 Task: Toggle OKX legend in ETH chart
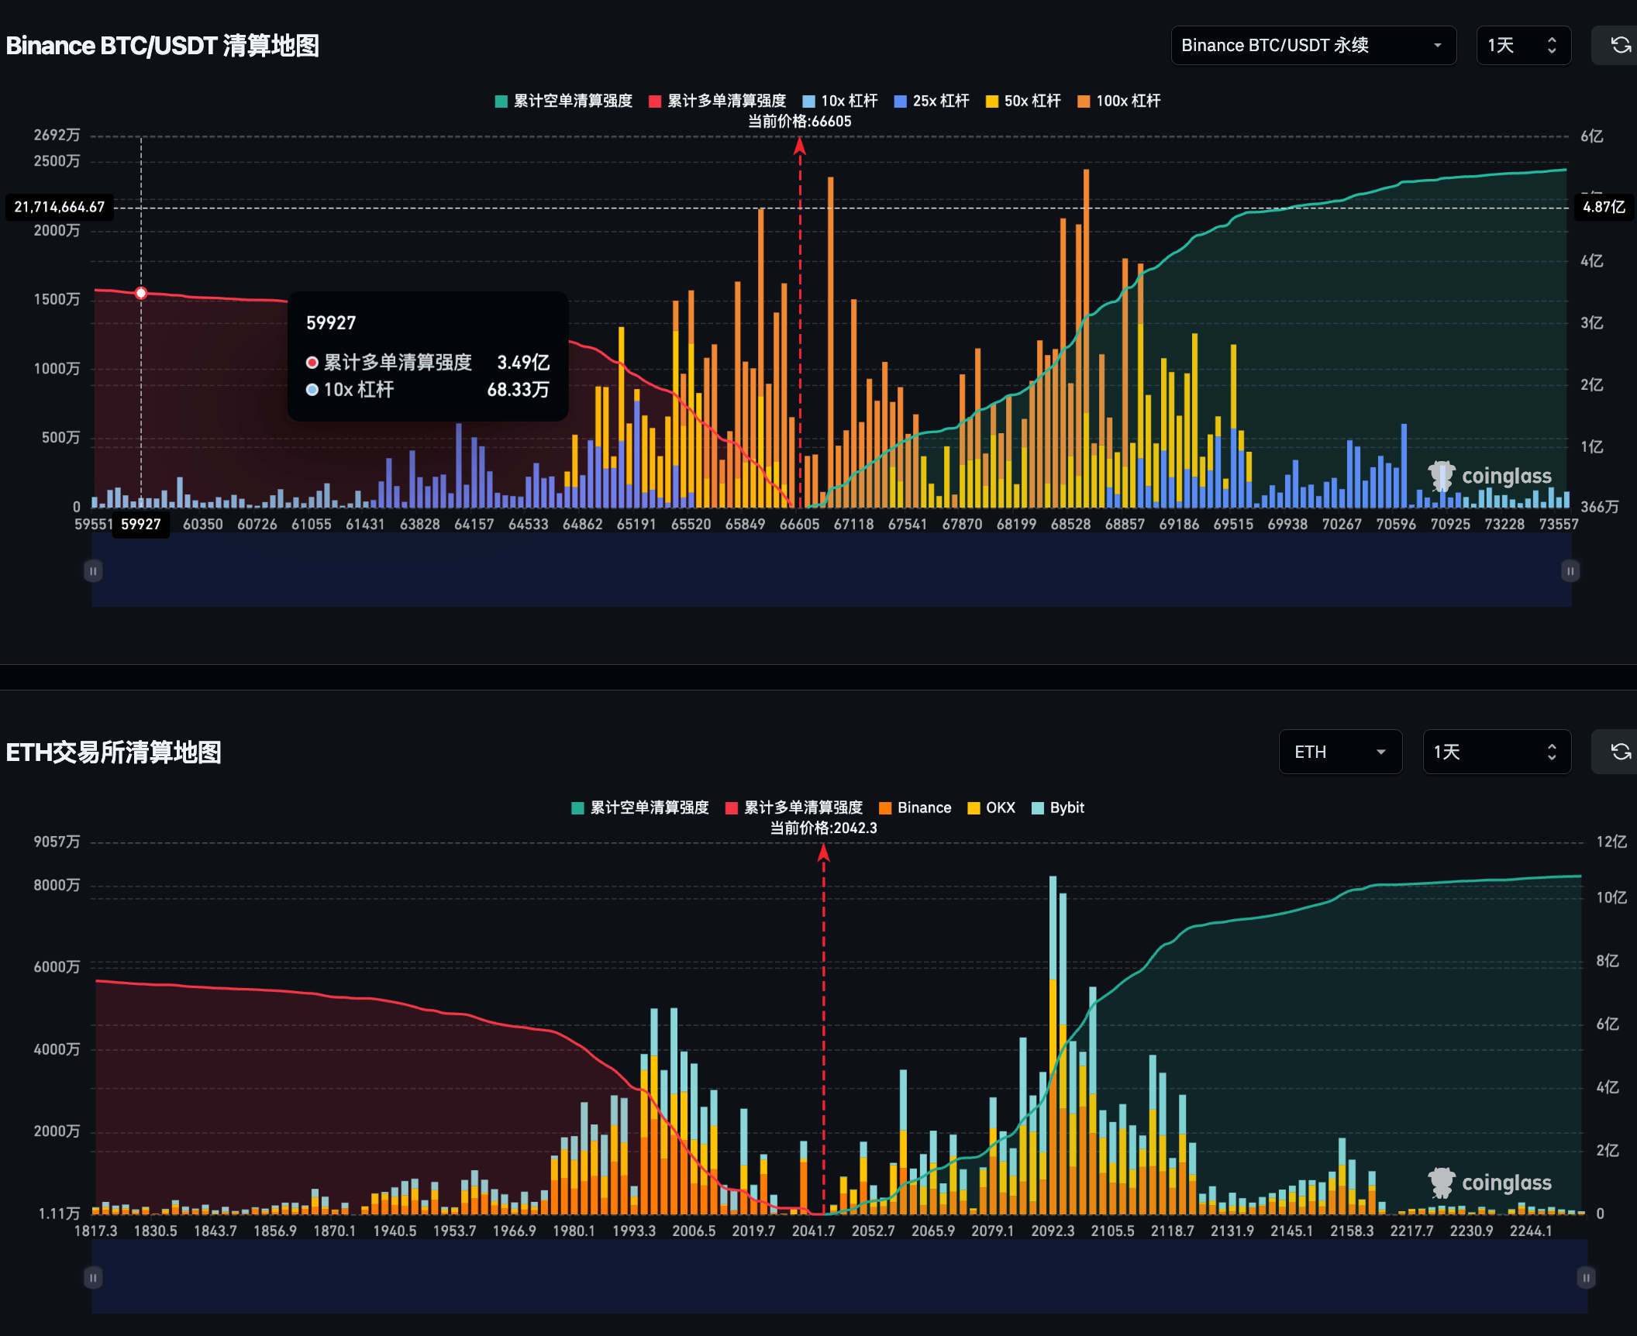click(x=991, y=807)
